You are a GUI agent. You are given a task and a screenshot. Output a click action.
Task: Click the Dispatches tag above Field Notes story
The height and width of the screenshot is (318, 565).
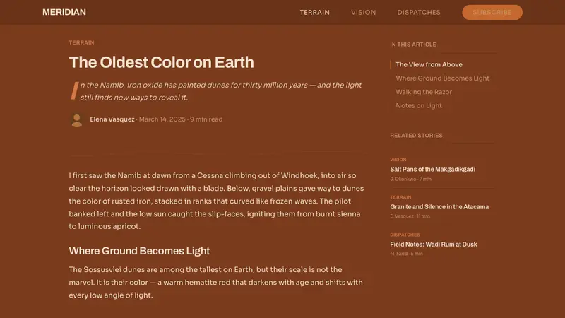(405, 235)
